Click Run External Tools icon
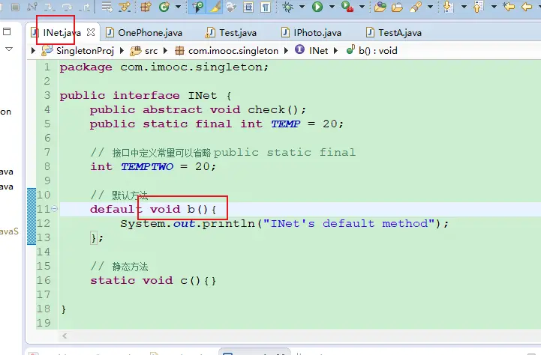541x355 pixels. click(x=347, y=7)
